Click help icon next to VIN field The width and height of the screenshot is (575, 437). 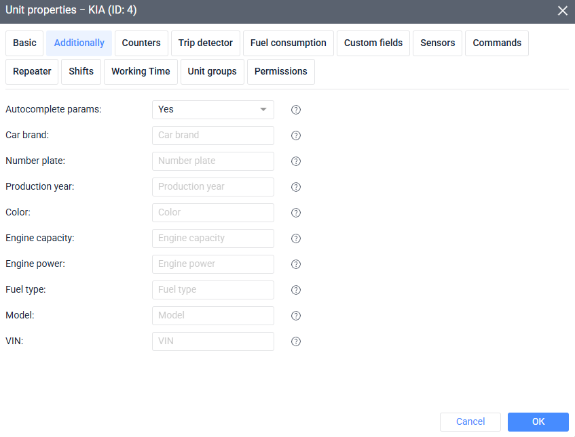coord(296,341)
